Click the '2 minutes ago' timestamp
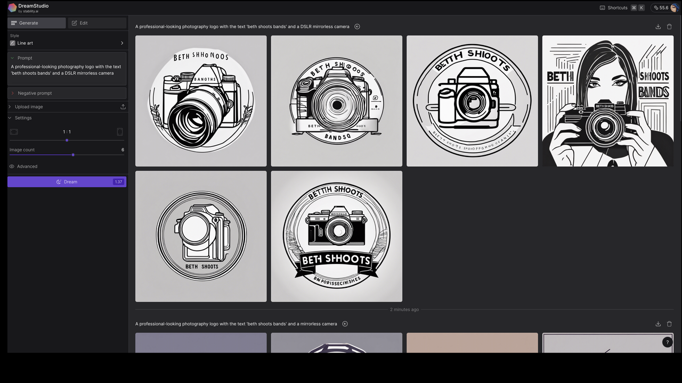 click(404, 310)
